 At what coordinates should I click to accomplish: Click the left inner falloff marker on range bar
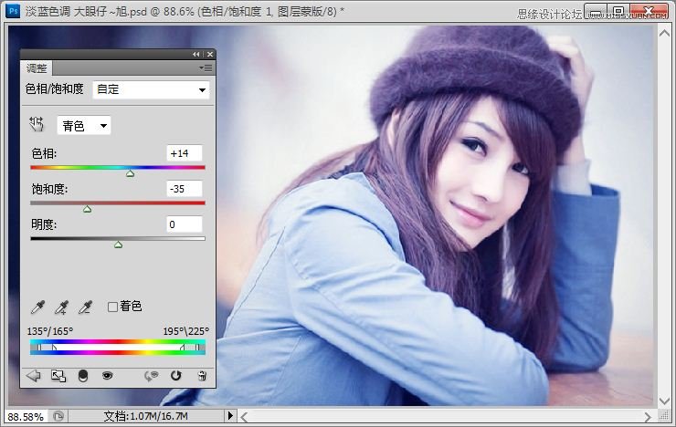[54, 347]
